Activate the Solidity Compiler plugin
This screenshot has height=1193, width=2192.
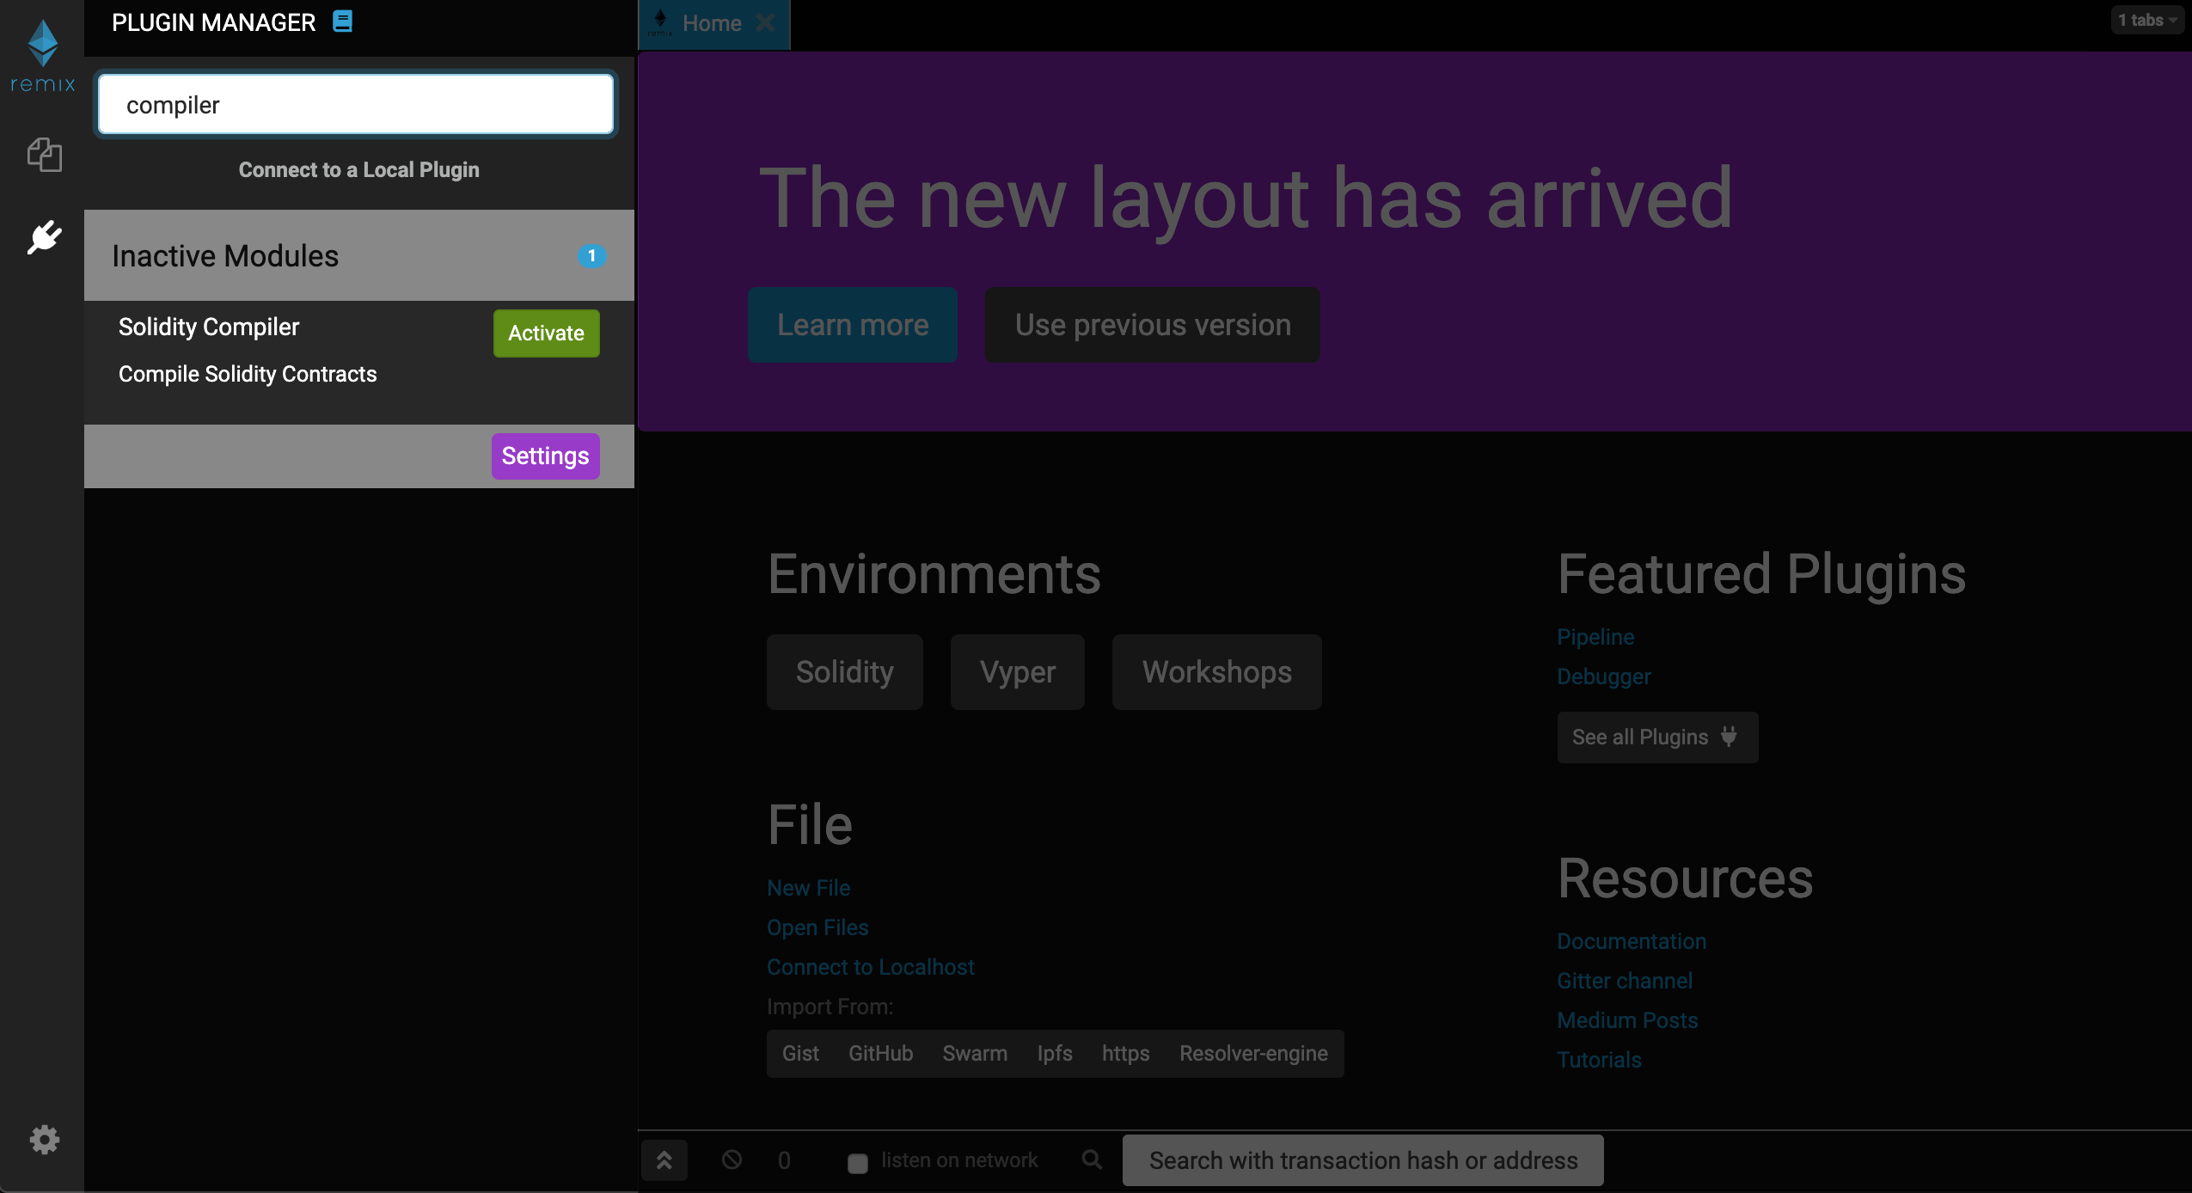pyautogui.click(x=546, y=333)
